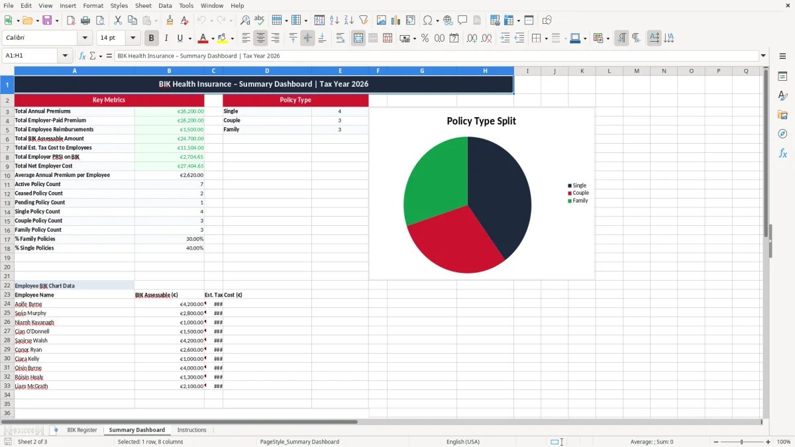
Task: Toggle Wrap Text
Action: click(x=341, y=38)
